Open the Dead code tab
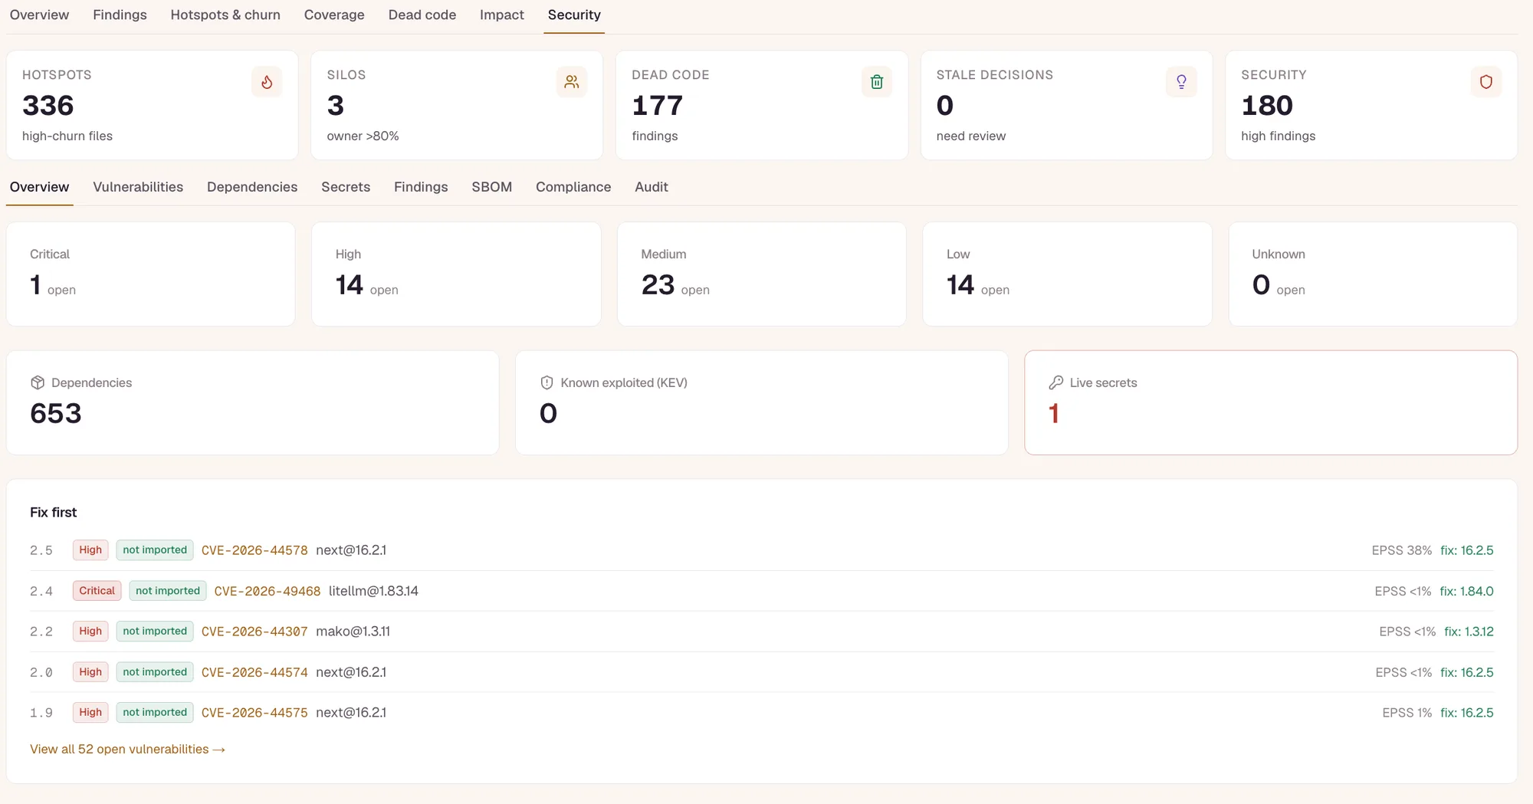This screenshot has height=804, width=1533. 422,15
